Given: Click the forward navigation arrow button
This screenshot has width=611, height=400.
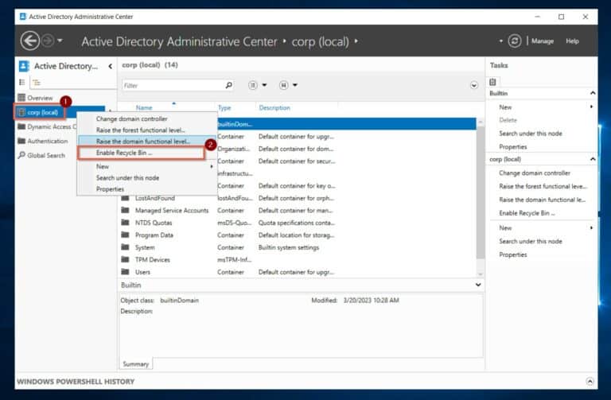Looking at the screenshot, I should (48, 41).
